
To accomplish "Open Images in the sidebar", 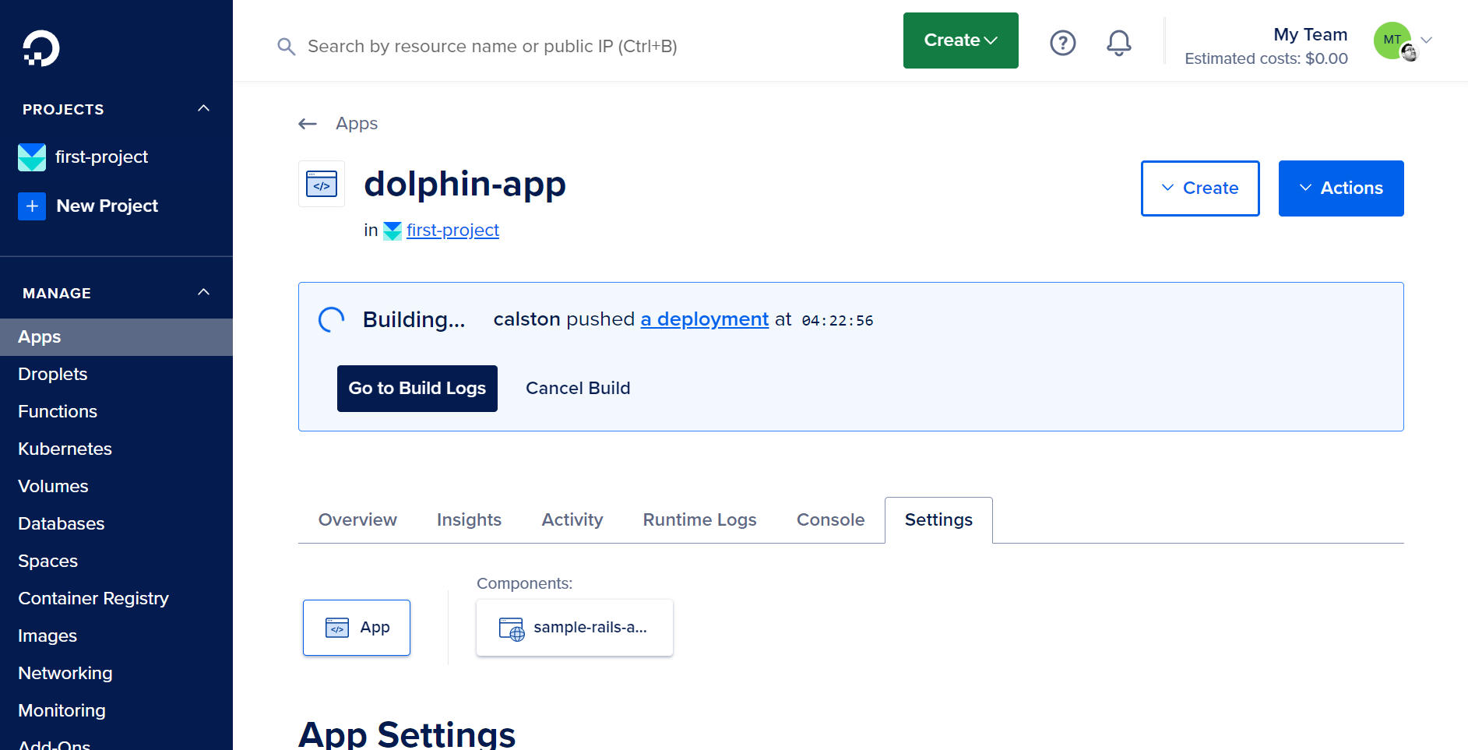I will coord(116,636).
